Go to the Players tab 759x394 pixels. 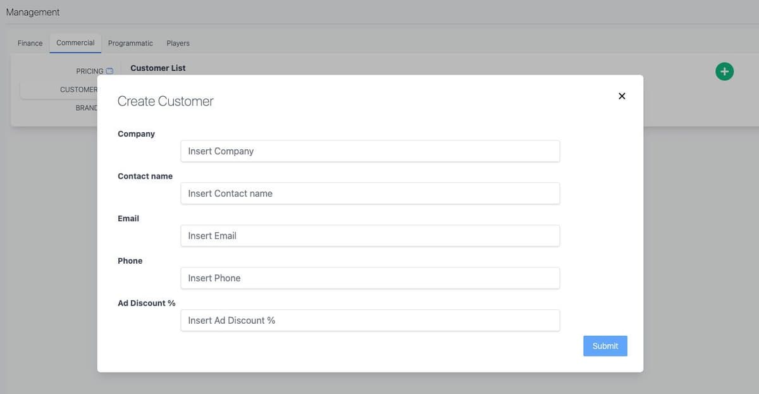tap(178, 43)
